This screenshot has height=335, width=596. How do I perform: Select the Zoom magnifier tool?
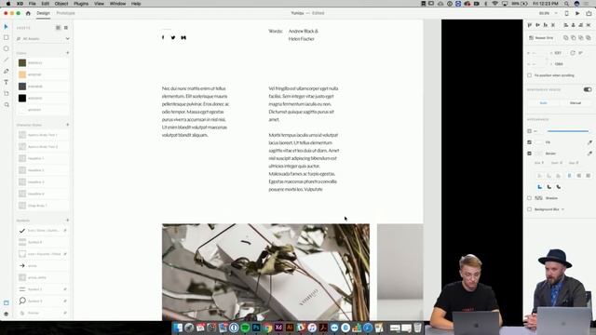click(x=7, y=104)
